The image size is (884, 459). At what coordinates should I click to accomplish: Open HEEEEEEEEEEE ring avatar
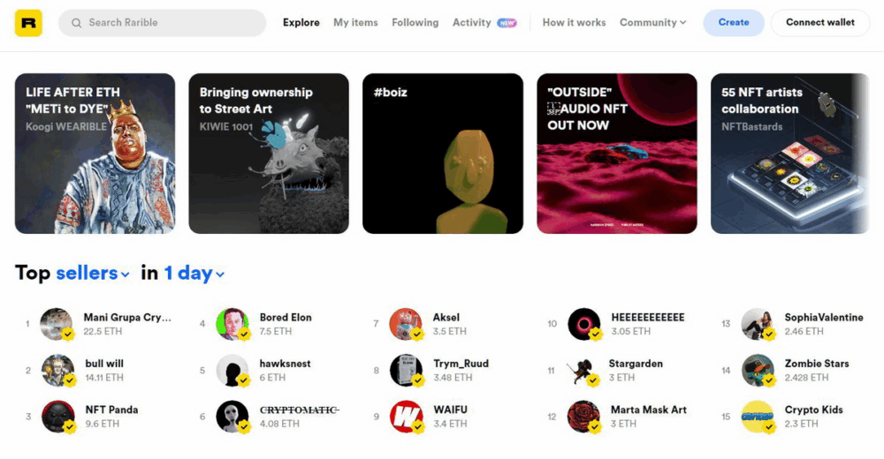(584, 324)
